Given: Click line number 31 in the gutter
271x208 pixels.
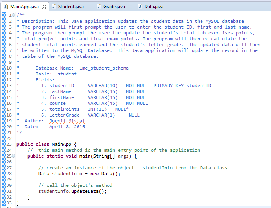Looking at the screenshot, I should 9,191.
